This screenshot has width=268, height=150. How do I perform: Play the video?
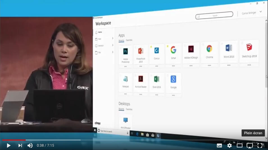pyautogui.click(x=9, y=145)
